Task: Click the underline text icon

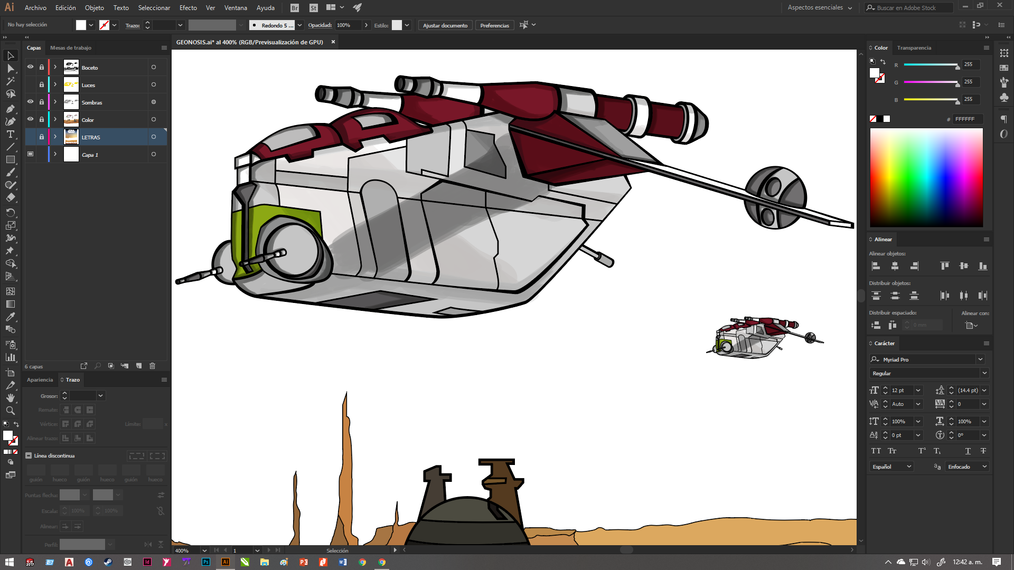Action: pos(968,451)
